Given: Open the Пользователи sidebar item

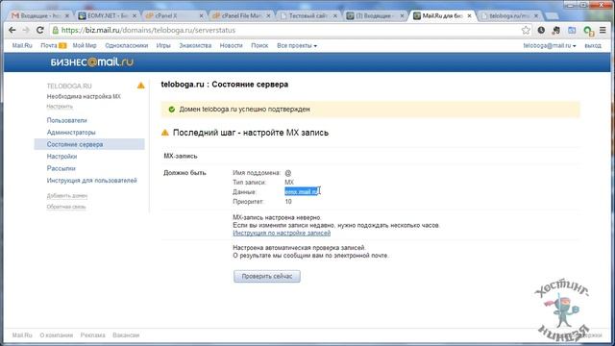Looking at the screenshot, I should pos(66,120).
